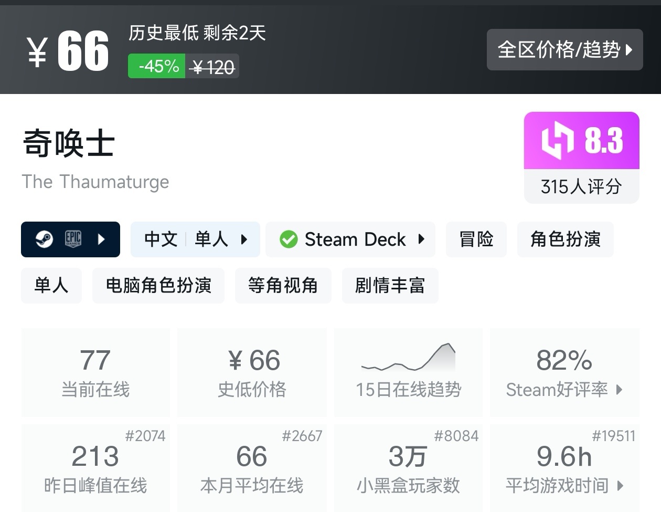Expand the 中文 单人 language details
661x512 pixels.
(244, 239)
